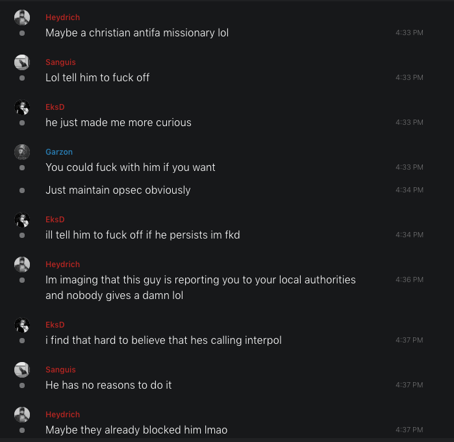Select the message "Just maintain opsec obviously"
The width and height of the screenshot is (454, 442).
[118, 190]
